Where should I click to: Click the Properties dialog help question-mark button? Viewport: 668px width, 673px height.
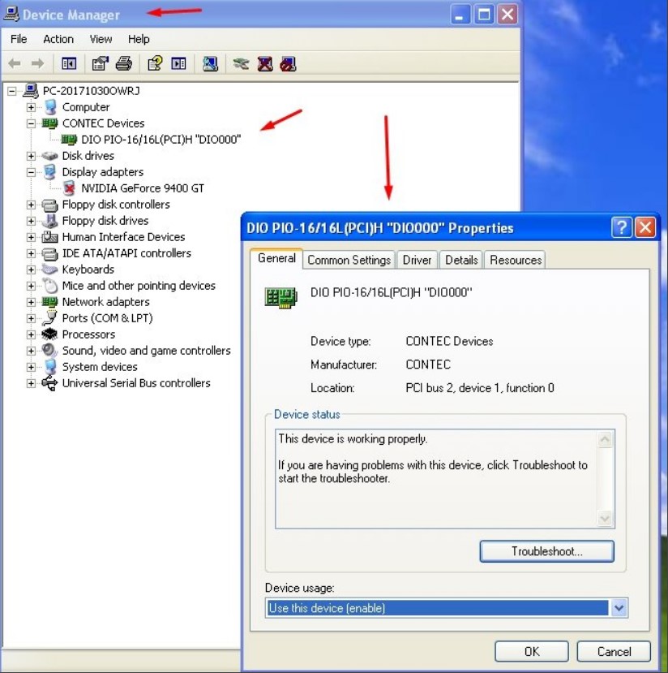[x=621, y=227]
